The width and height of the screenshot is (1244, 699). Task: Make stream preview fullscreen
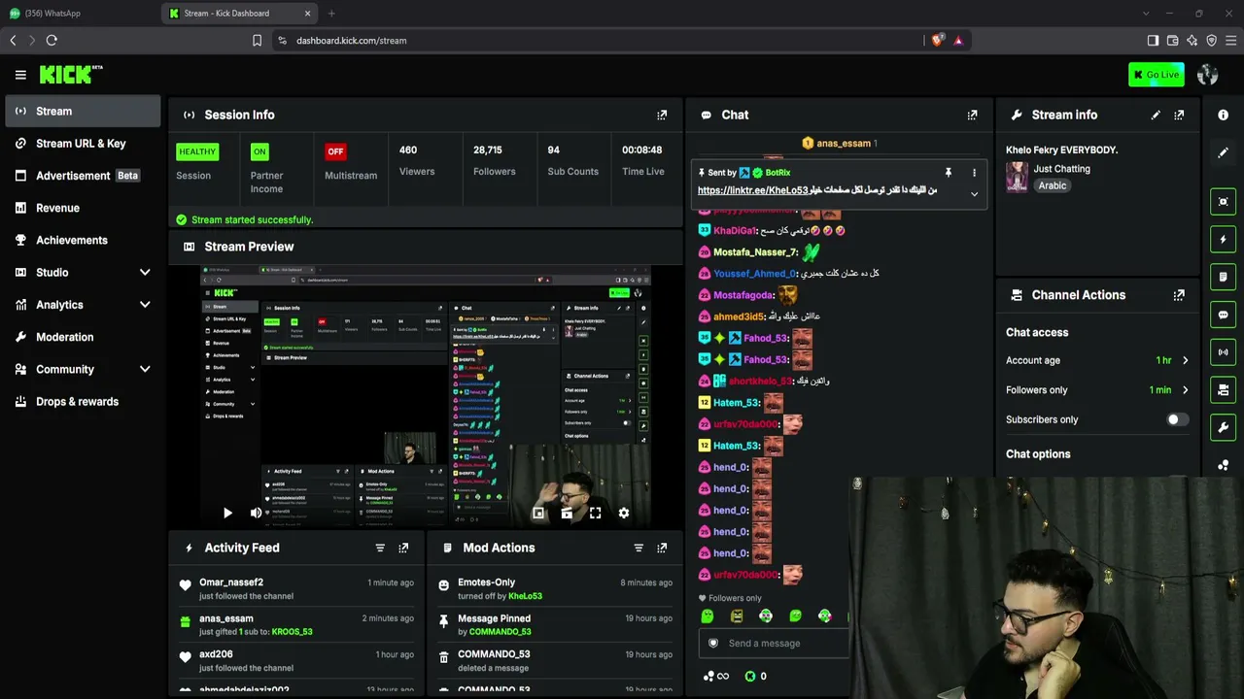595,514
